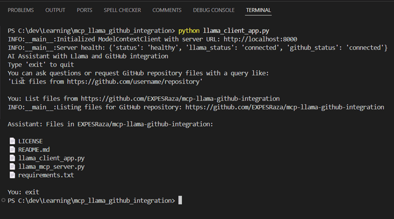This screenshot has width=394, height=219.
Task: Click the llama_mcp_server.py file name
Action: [x=51, y=167]
